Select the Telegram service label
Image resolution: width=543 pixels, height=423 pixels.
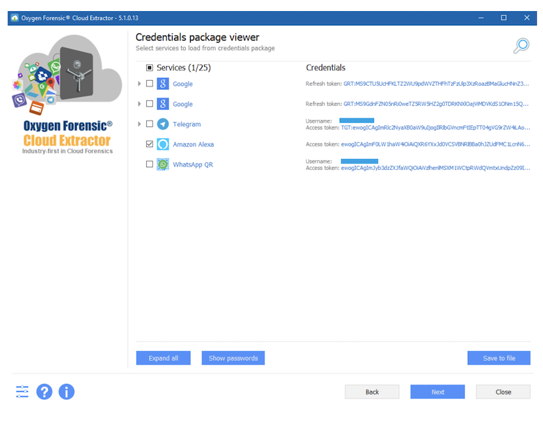(x=187, y=124)
